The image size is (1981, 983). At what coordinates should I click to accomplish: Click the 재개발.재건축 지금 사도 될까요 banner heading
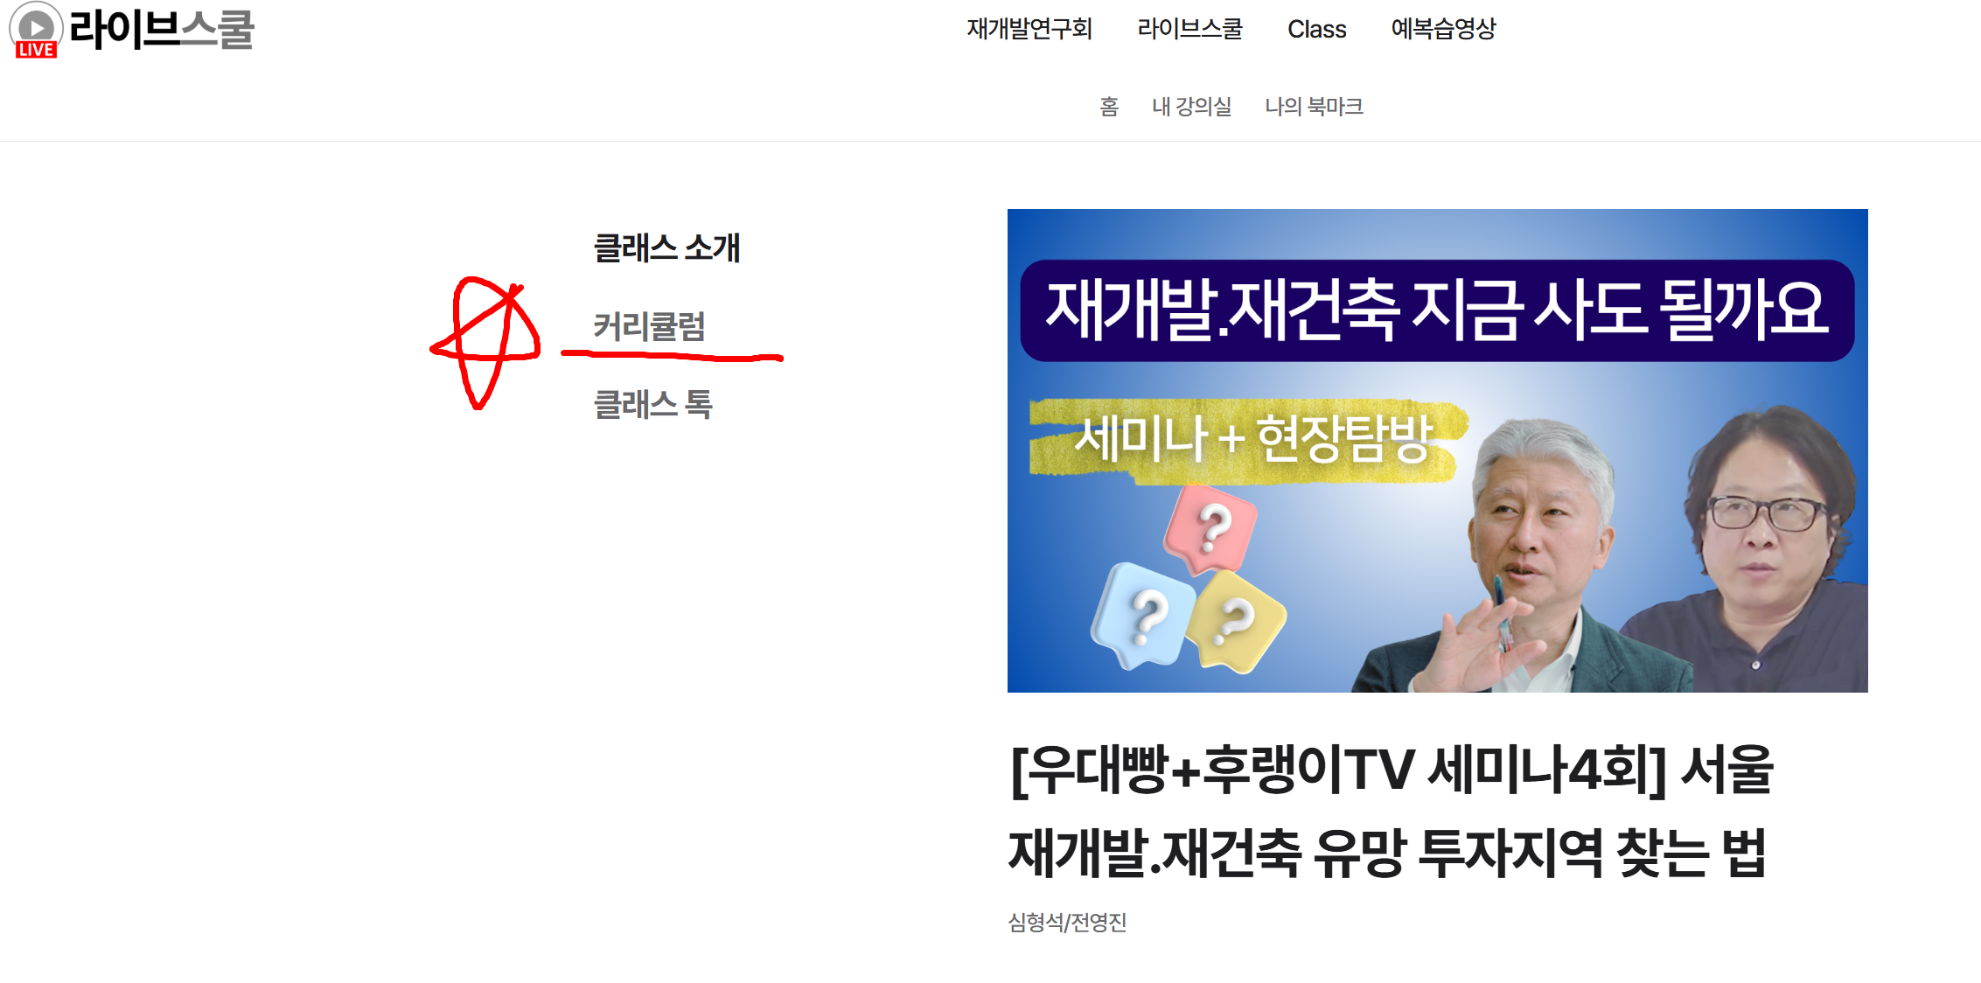(1437, 310)
